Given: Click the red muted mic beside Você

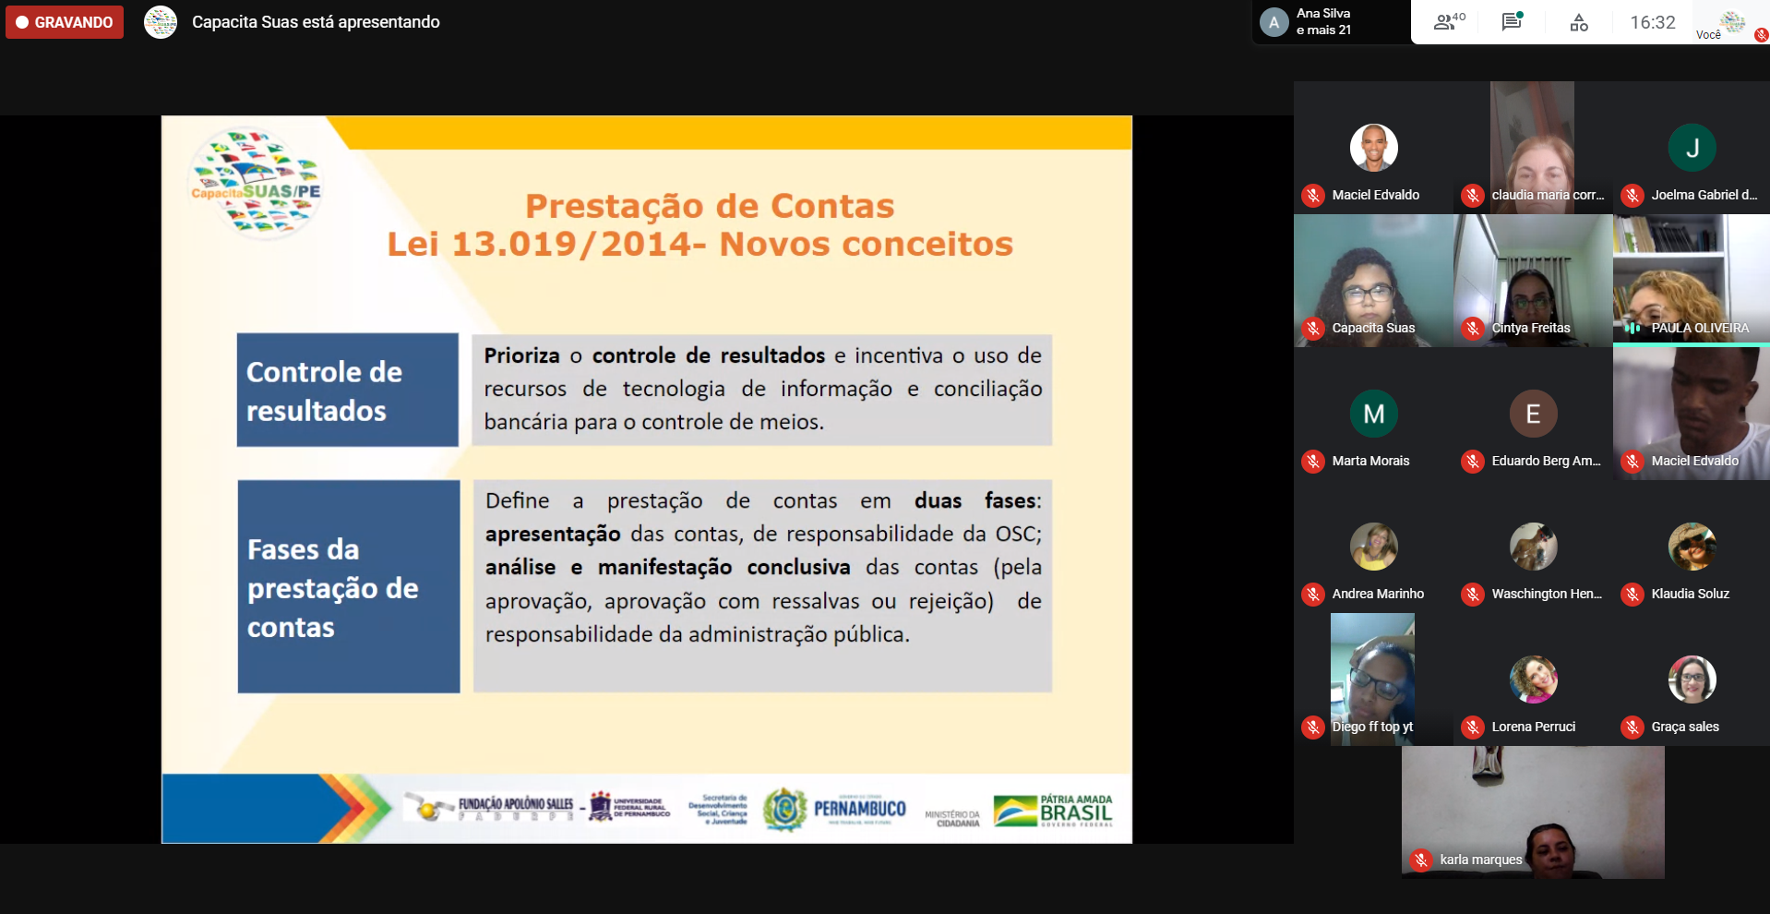Looking at the screenshot, I should click(1761, 35).
